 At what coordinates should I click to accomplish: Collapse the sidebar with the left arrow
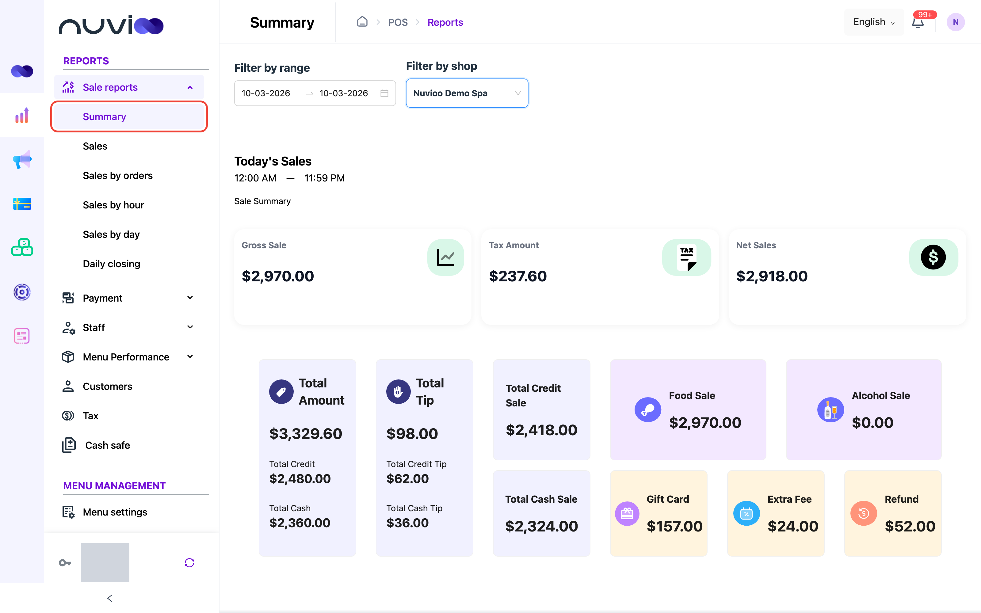tap(109, 598)
